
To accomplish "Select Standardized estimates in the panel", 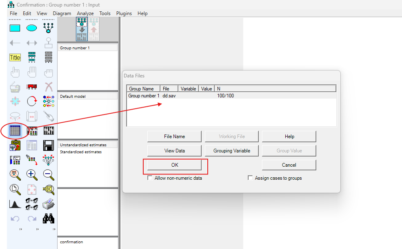I will click(x=81, y=152).
